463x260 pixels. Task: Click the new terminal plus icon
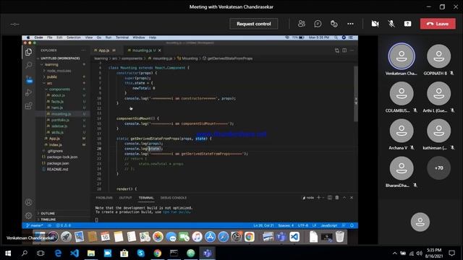[x=318, y=197]
